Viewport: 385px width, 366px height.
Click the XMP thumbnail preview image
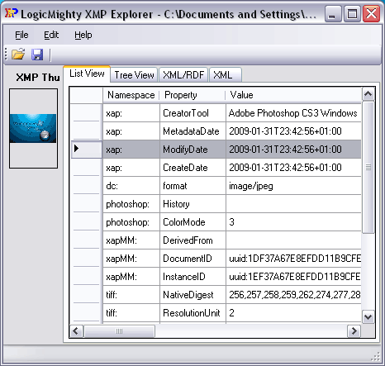(33, 128)
